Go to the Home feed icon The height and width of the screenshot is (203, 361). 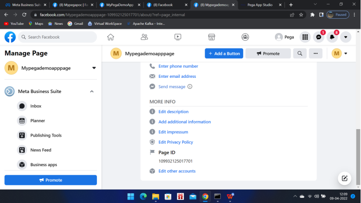coord(110,37)
